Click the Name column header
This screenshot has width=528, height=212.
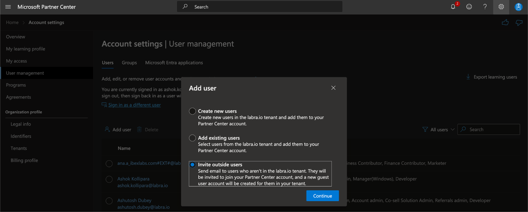[x=124, y=148]
